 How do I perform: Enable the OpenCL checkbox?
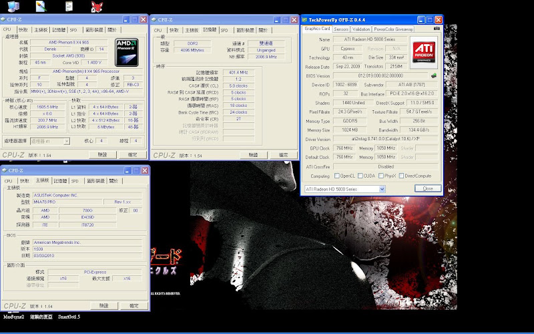pyautogui.click(x=337, y=176)
